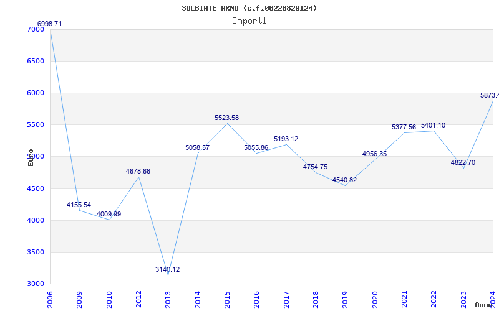
Task: Click the 2017 year label
Action: tap(286, 300)
